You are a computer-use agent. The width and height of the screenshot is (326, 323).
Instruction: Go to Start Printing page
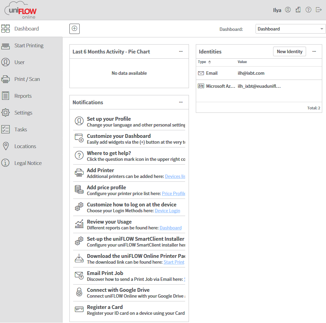(x=31, y=46)
